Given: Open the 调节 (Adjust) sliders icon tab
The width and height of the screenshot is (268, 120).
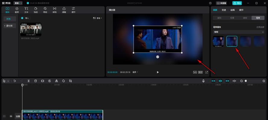Looking at the screenshot, I should [x=73, y=10].
